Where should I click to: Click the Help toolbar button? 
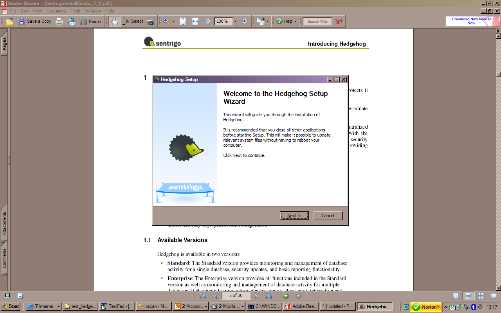tap(285, 22)
